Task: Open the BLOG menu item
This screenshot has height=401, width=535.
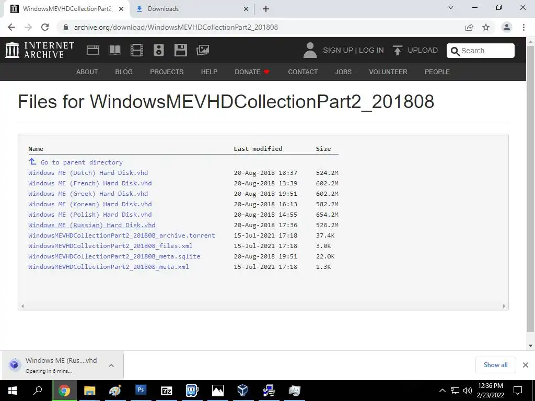Action: pos(124,72)
